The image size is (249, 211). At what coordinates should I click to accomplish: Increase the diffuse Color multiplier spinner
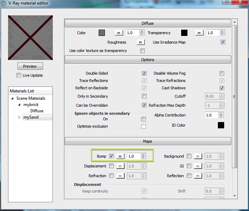pos(142,31)
